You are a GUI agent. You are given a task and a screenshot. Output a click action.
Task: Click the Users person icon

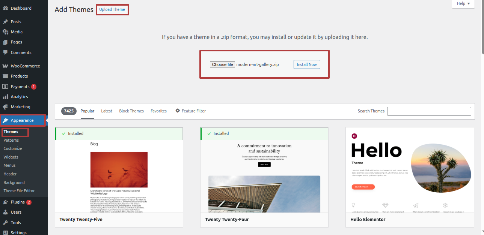pos(6,212)
